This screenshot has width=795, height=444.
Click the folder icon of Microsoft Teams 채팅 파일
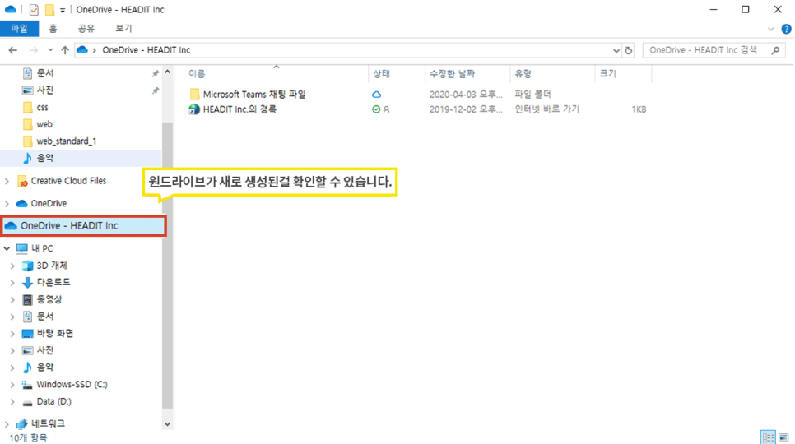194,95
